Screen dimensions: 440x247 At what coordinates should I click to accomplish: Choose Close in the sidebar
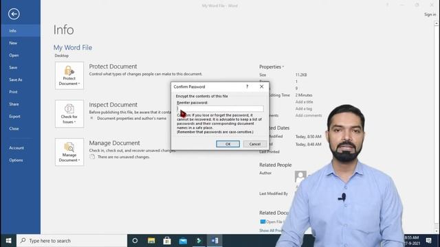point(20,129)
